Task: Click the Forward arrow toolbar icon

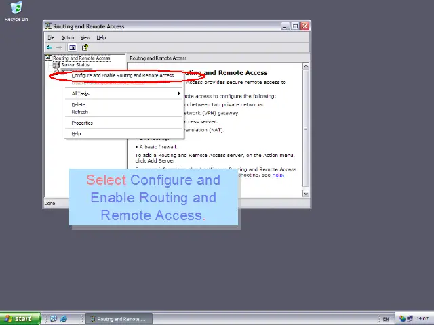Action: click(59, 47)
